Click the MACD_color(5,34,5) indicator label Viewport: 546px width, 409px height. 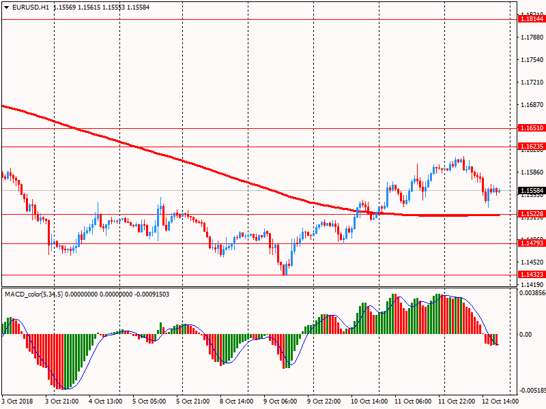[33, 294]
